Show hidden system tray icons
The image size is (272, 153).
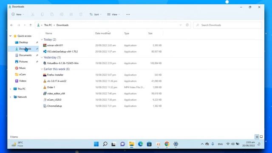point(202,144)
